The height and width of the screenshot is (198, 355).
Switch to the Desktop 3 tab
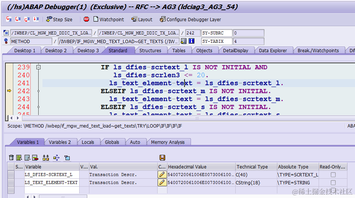(88, 50)
